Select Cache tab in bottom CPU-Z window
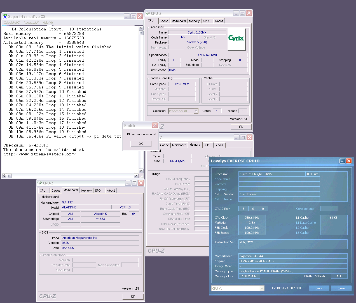Image resolution: width=356 pixels, height=303 pixels. tap(56, 191)
